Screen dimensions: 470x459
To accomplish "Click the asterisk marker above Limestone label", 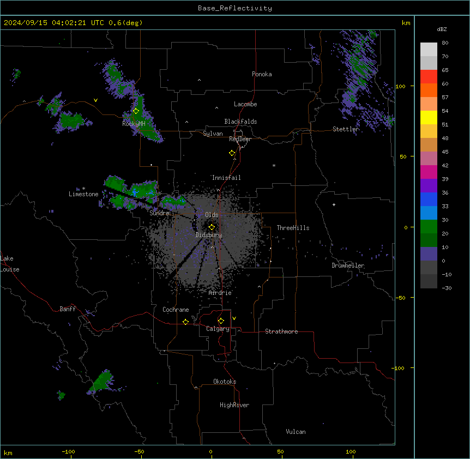I will pos(83,189).
